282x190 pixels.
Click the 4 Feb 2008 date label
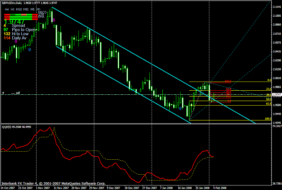tap(220, 188)
